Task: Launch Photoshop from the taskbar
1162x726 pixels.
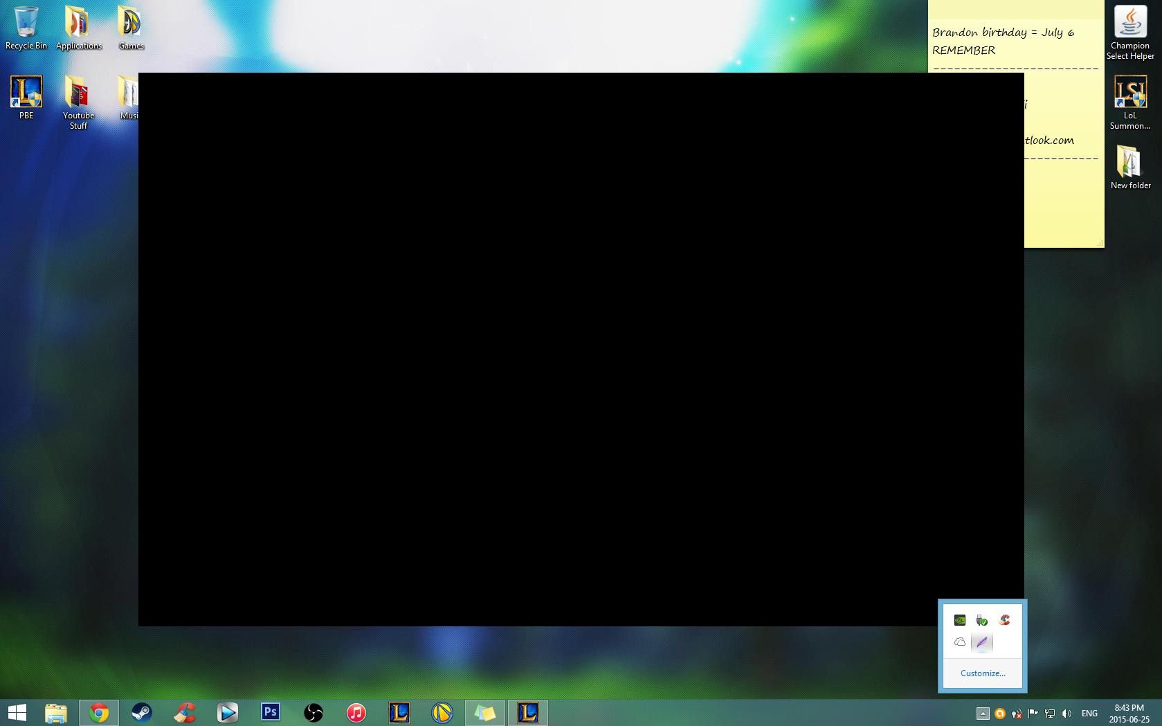Action: pos(270,713)
